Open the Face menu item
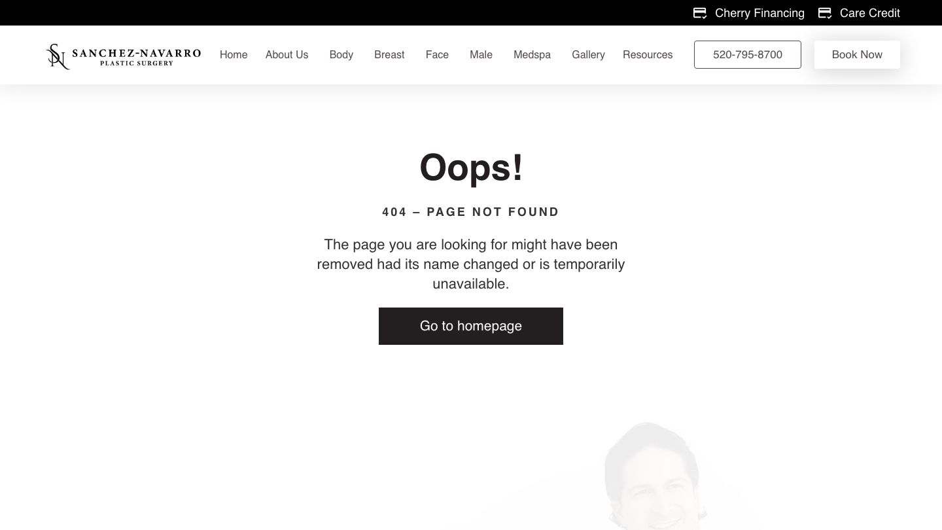Screen dimensions: 942x530 pyautogui.click(x=437, y=55)
